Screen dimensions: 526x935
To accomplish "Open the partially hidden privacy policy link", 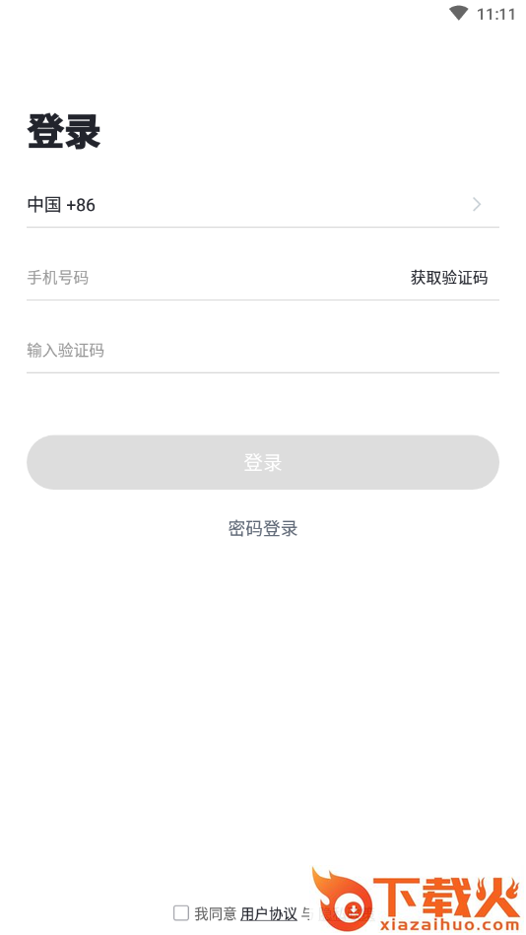I will (x=343, y=913).
